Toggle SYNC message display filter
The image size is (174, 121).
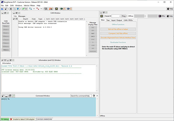pos(93,39)
